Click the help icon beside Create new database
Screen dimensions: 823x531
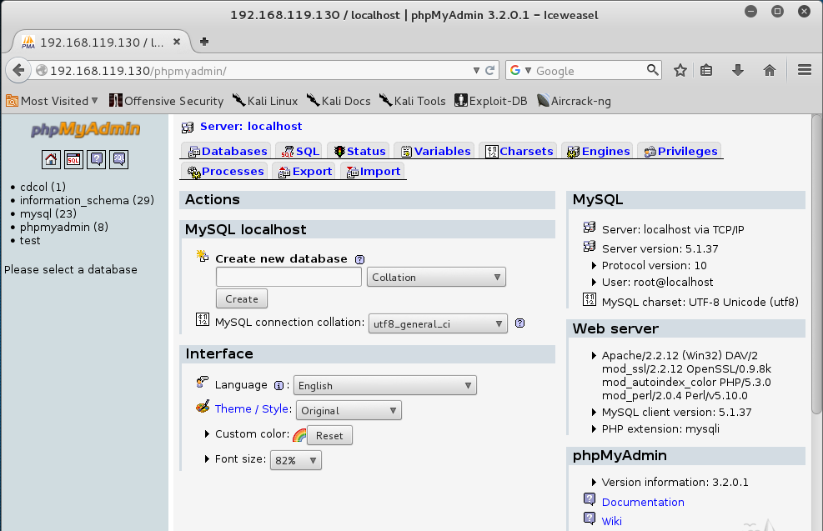[x=359, y=259]
